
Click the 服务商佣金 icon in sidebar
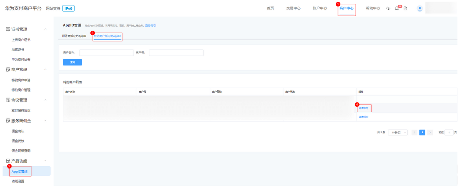pyautogui.click(x=8, y=121)
